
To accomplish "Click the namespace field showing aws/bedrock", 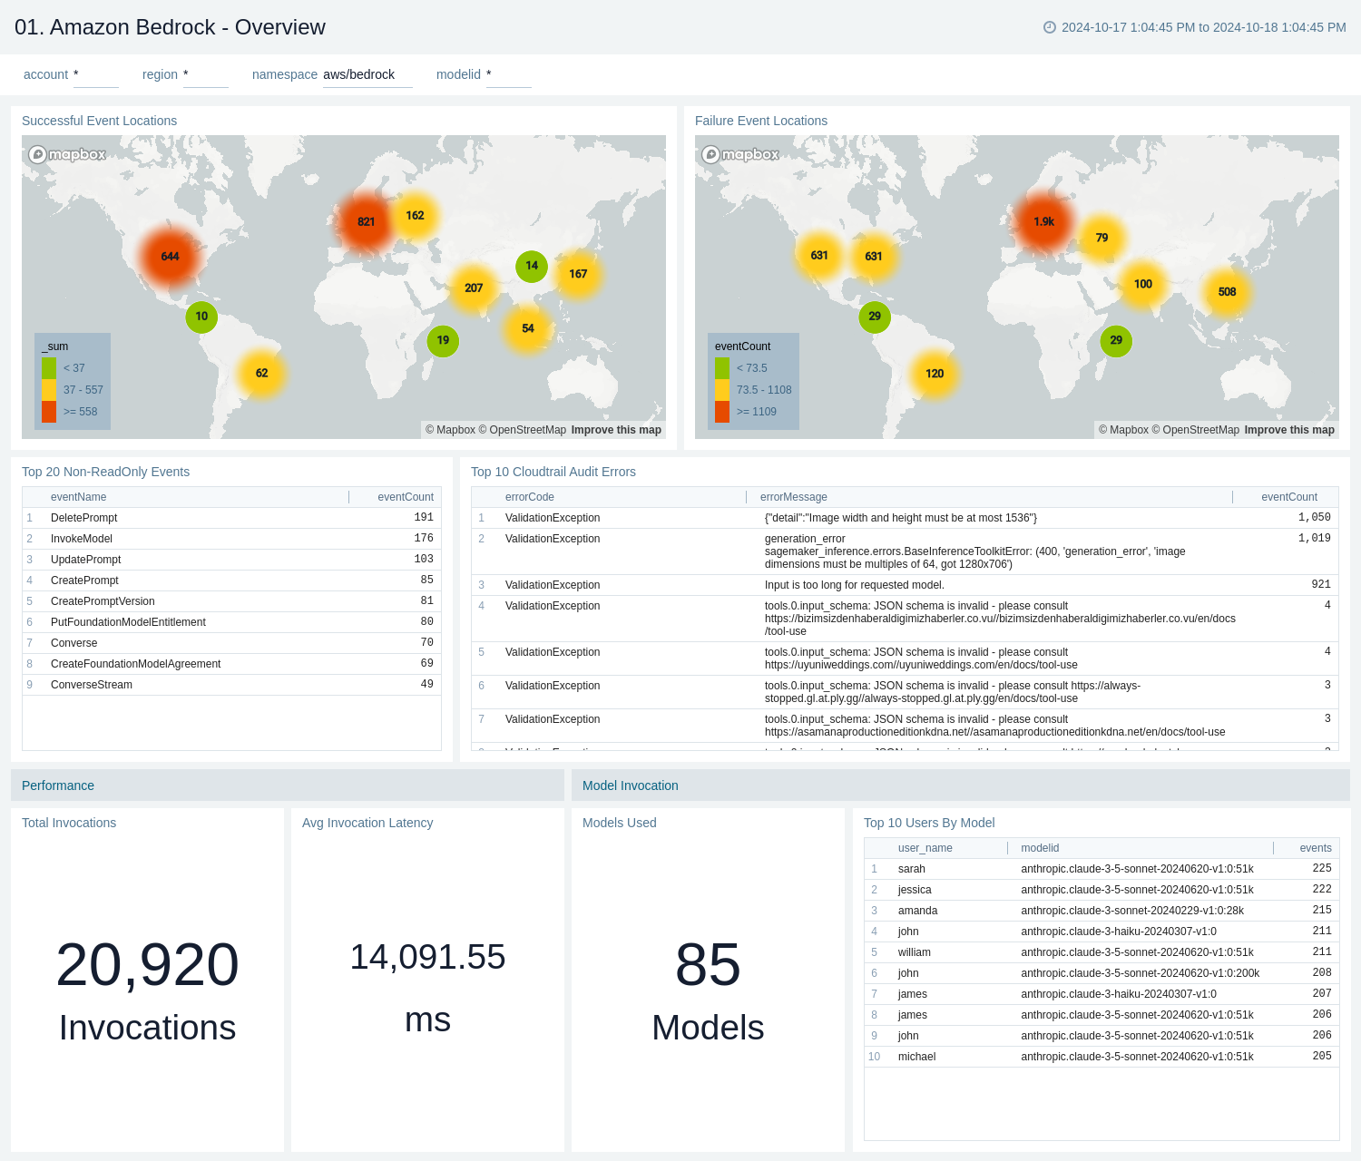I will pos(367,75).
